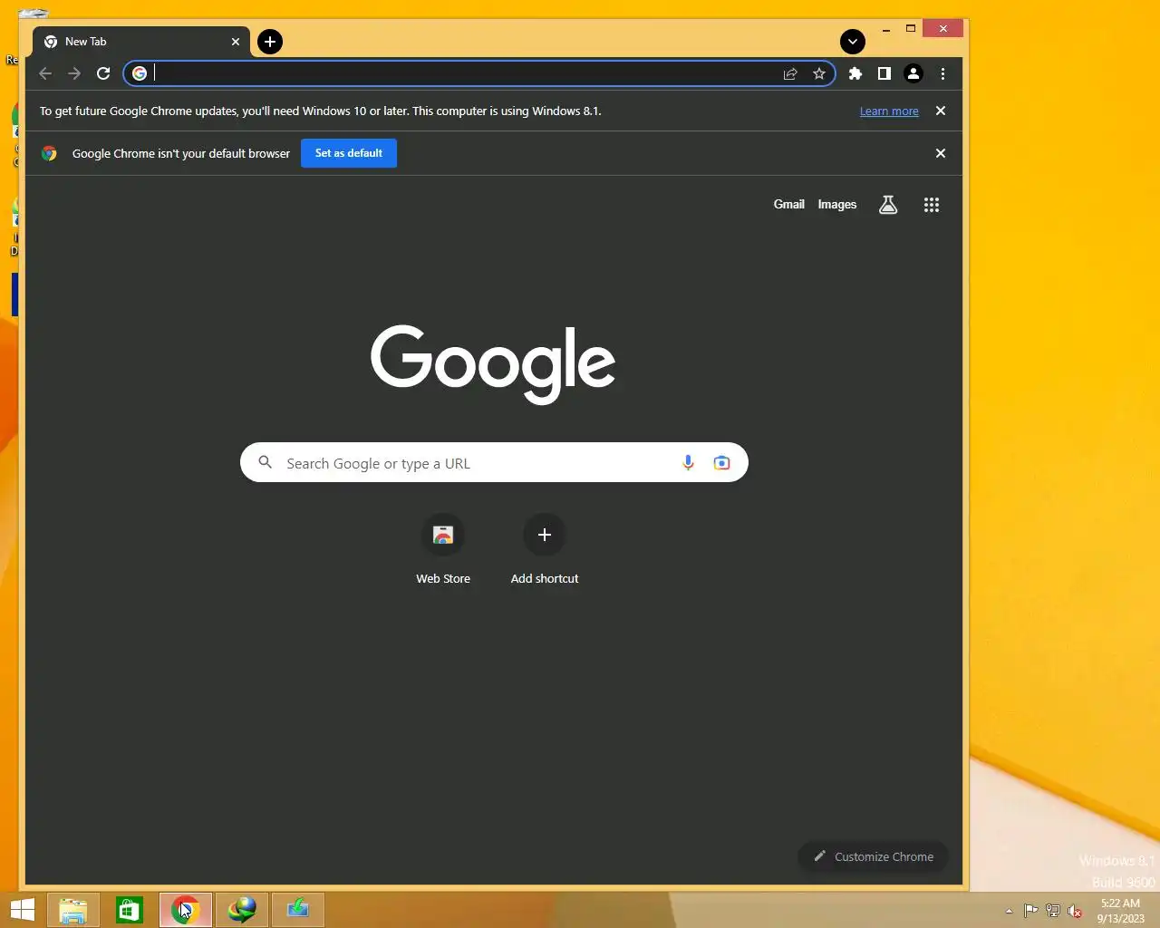Close the New Tab tab
This screenshot has height=928, width=1160.
(x=236, y=42)
